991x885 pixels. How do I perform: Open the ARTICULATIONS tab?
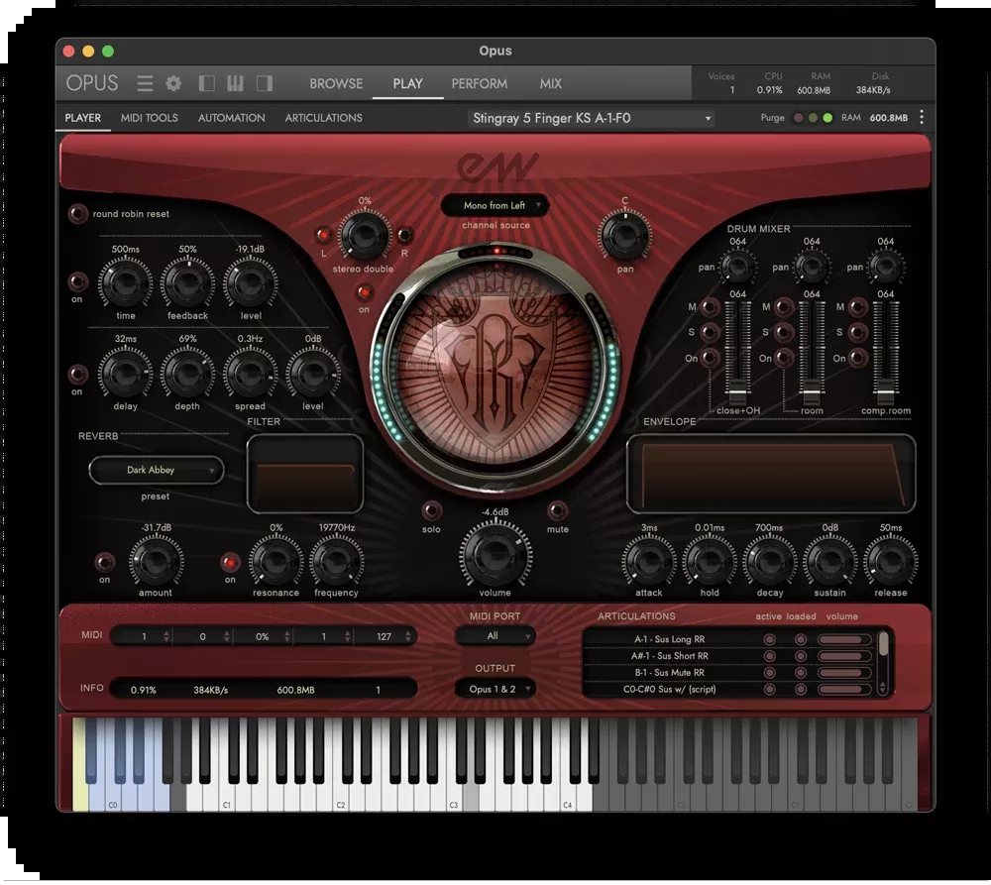[x=324, y=118]
